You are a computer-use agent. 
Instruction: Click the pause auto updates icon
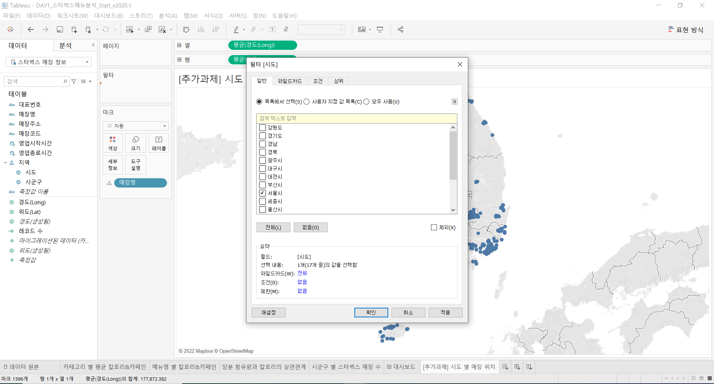[88, 29]
